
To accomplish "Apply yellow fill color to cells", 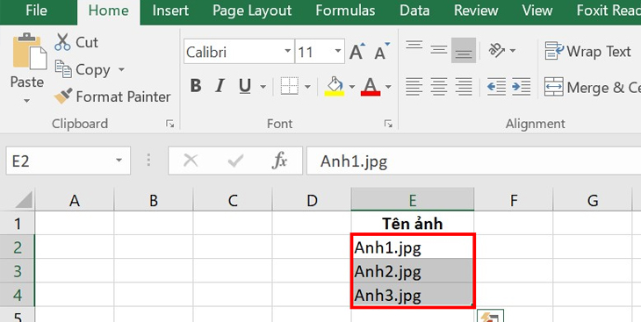I will [x=335, y=86].
